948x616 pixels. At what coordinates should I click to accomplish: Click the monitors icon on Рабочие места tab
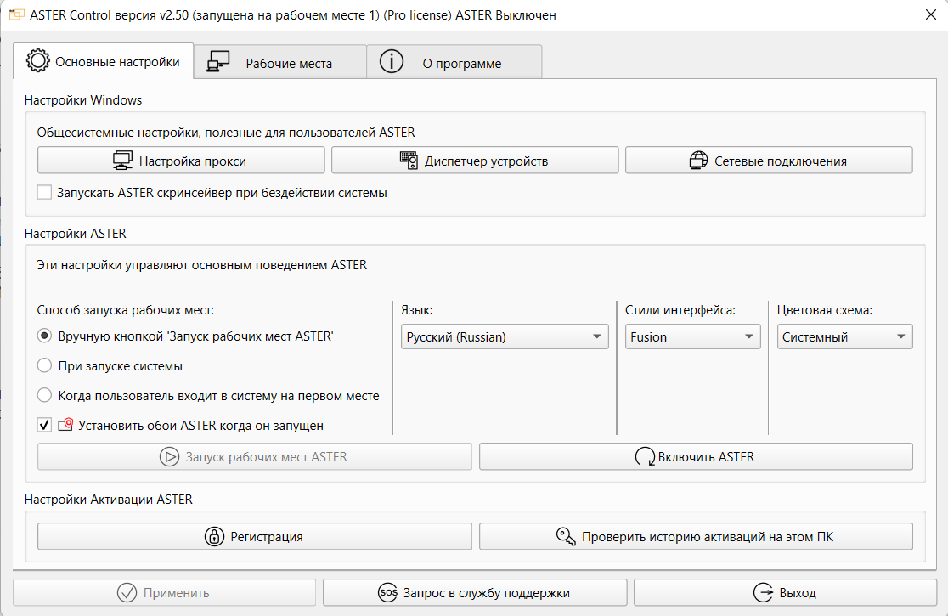coord(218,62)
